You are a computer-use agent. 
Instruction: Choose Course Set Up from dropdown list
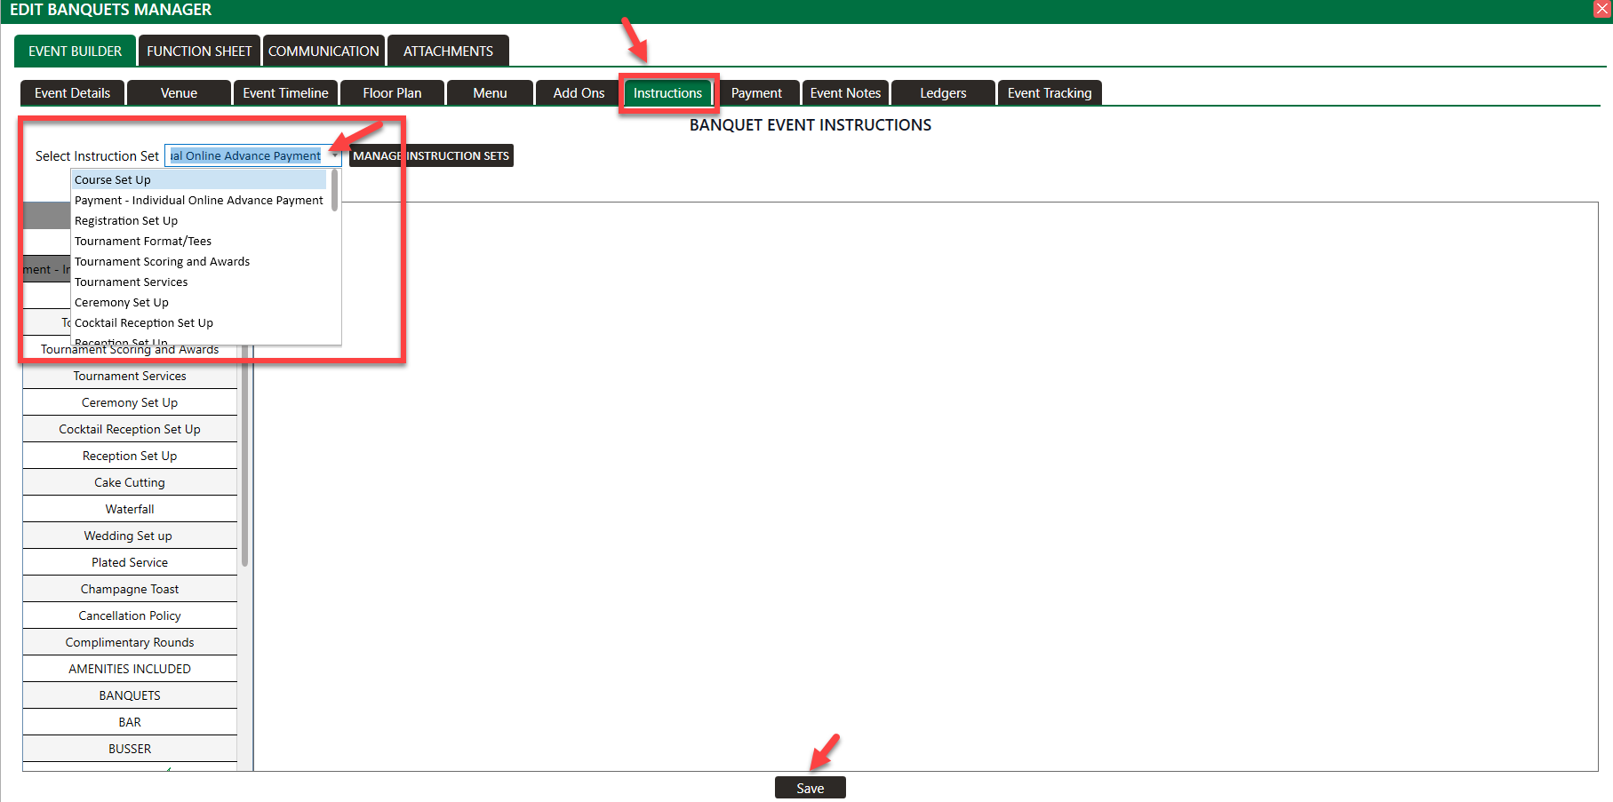coord(113,180)
